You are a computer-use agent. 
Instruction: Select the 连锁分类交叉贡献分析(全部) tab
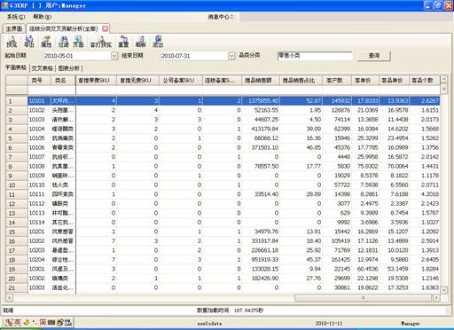pyautogui.click(x=64, y=28)
